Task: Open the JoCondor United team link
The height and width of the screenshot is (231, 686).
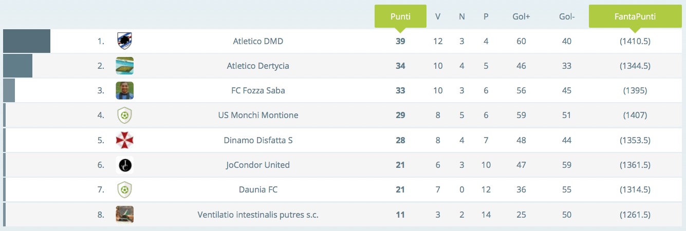Action: pyautogui.click(x=258, y=165)
